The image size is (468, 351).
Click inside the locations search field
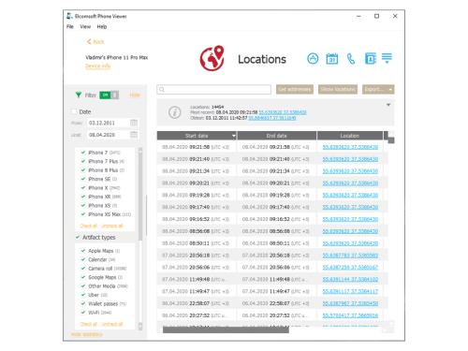(214, 90)
